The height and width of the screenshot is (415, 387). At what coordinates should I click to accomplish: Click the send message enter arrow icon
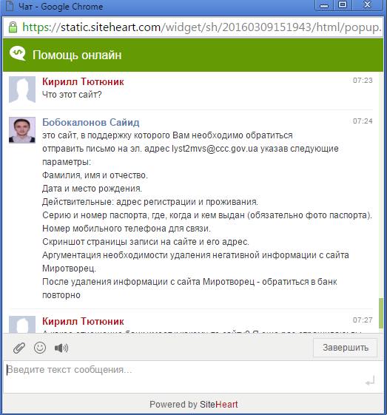coord(370,382)
